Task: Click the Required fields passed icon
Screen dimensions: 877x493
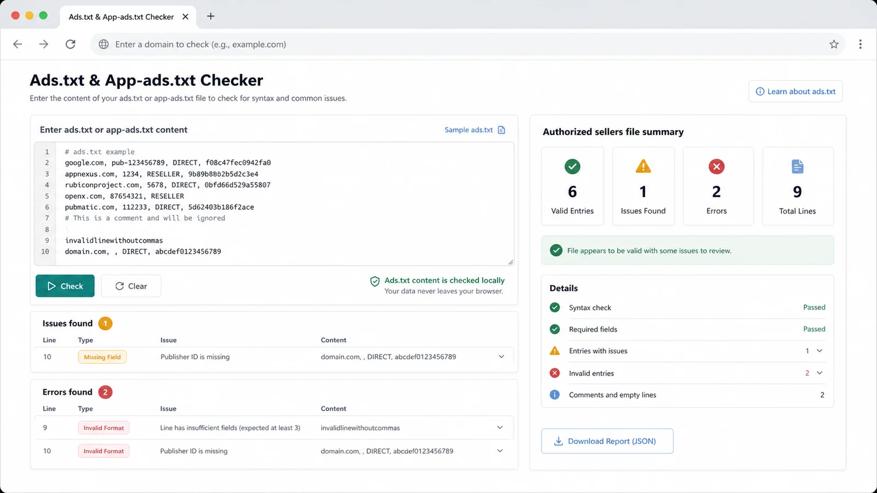Action: point(555,329)
